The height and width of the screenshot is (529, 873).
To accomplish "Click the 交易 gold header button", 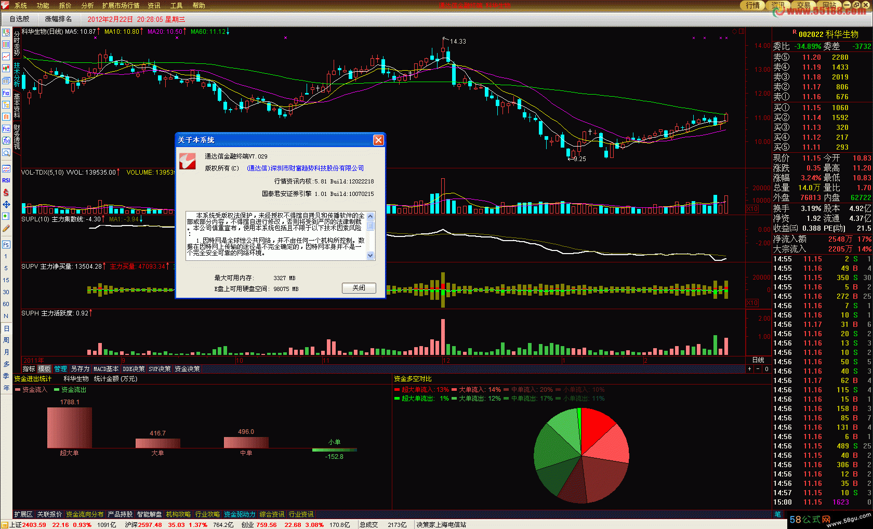I will [804, 5].
